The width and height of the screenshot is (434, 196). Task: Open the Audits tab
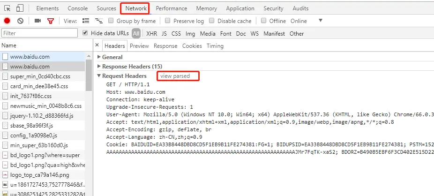point(300,8)
